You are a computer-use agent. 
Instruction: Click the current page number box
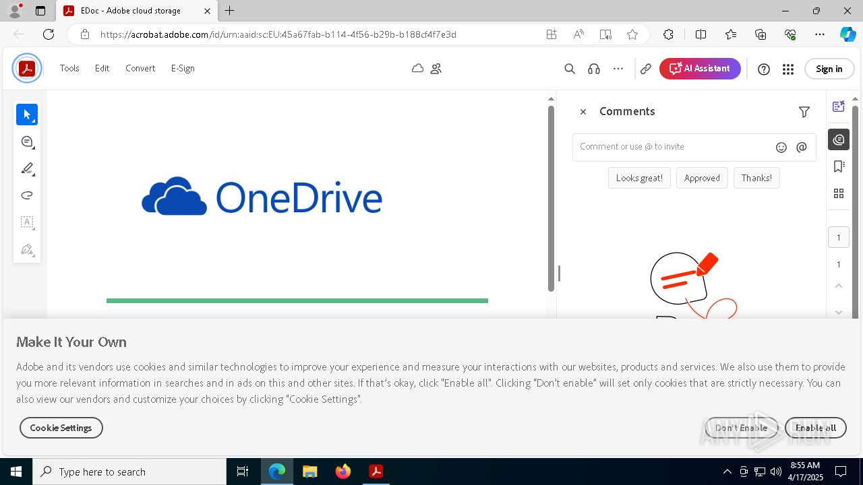pyautogui.click(x=839, y=237)
